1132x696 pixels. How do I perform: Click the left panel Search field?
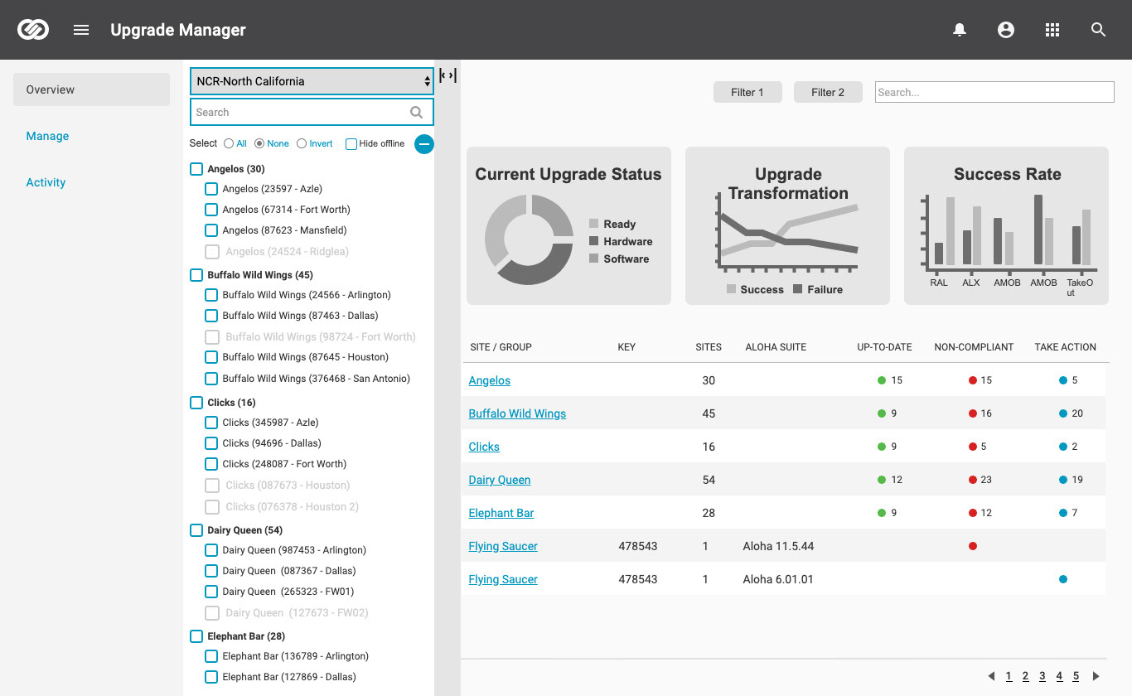[312, 112]
